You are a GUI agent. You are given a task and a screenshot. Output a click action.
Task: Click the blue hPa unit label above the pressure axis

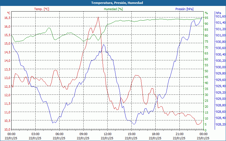point(218,13)
